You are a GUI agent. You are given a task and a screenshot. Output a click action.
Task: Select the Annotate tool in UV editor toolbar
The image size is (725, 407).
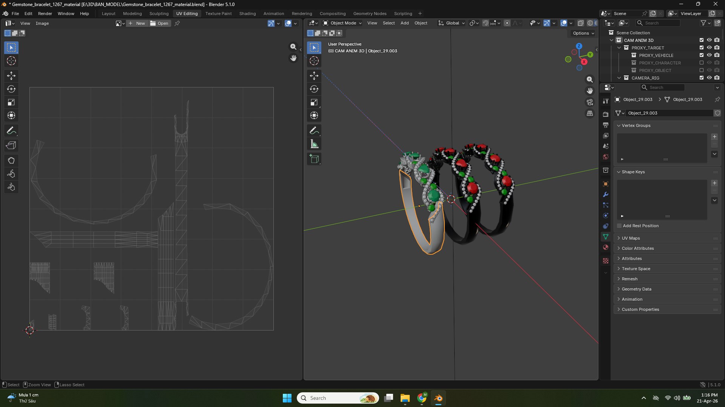tap(11, 131)
